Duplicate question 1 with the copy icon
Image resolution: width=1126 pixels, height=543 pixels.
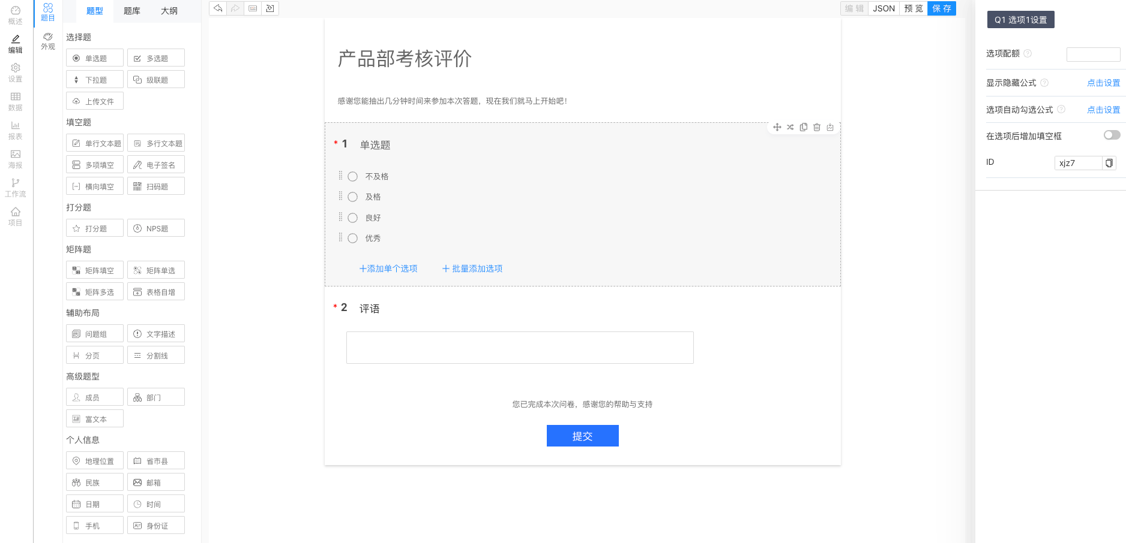804,127
